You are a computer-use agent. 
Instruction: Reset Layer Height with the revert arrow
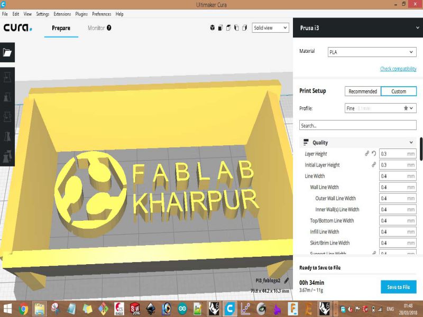374,154
